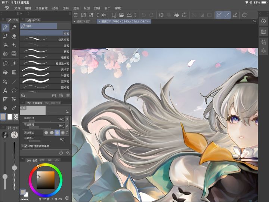
Task: Select the 美术字 pen sub tool
Action: coord(45,70)
